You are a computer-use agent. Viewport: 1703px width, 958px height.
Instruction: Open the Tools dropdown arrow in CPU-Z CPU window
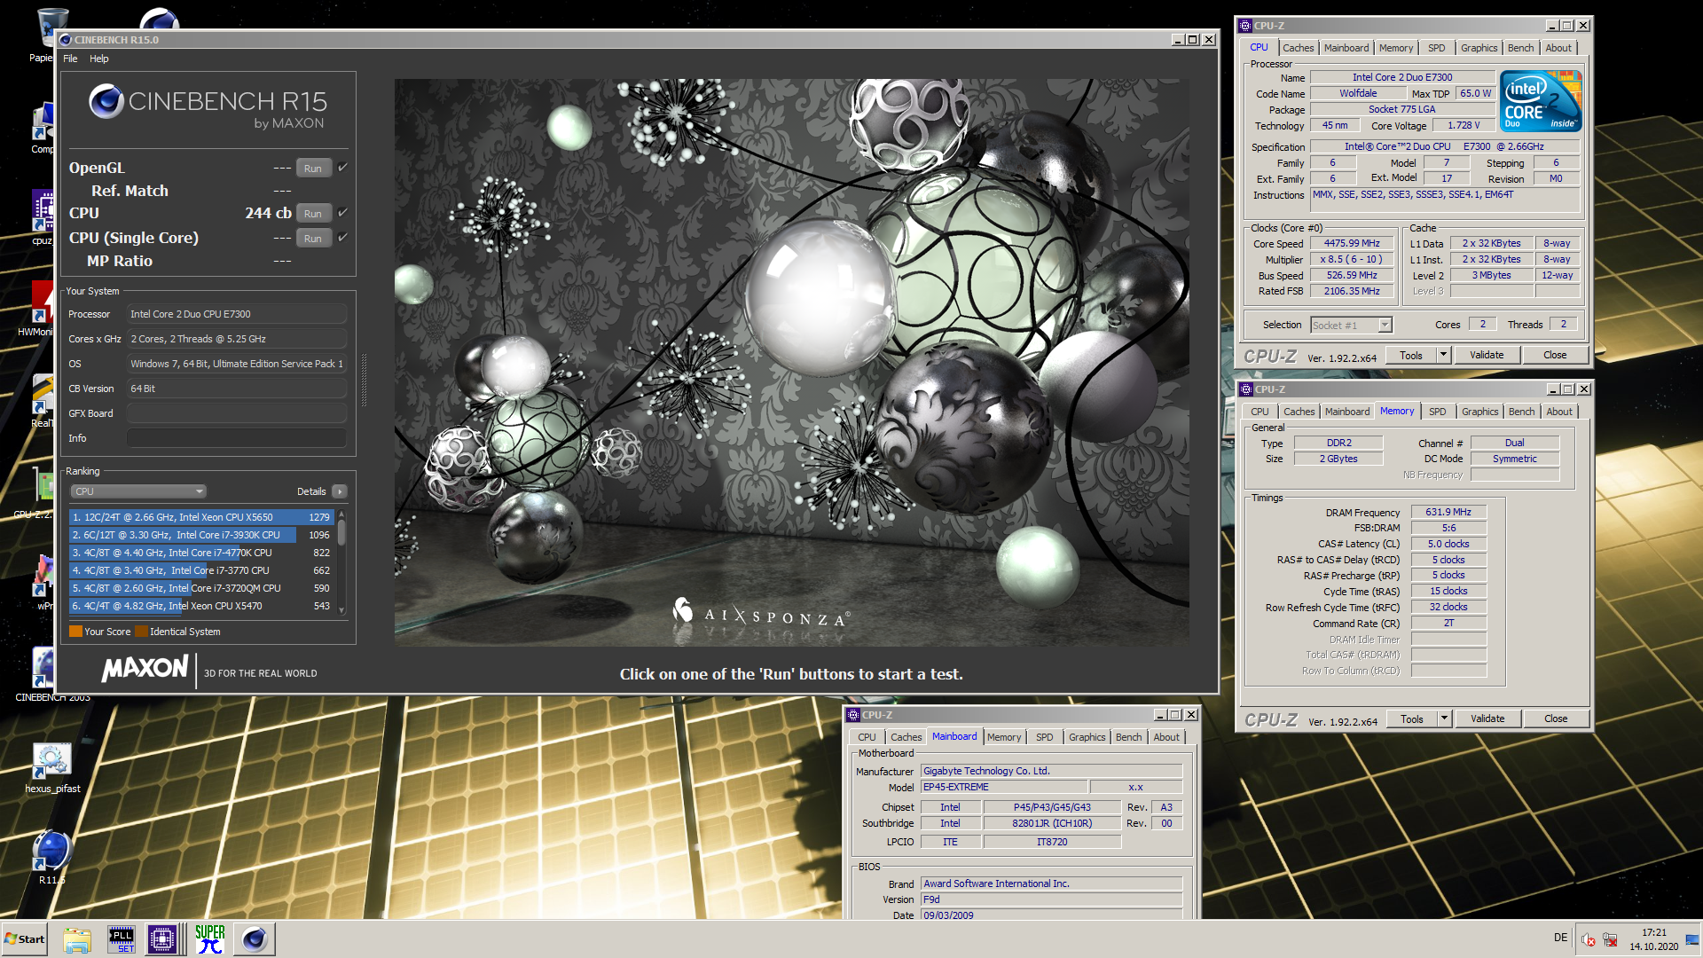click(x=1443, y=355)
